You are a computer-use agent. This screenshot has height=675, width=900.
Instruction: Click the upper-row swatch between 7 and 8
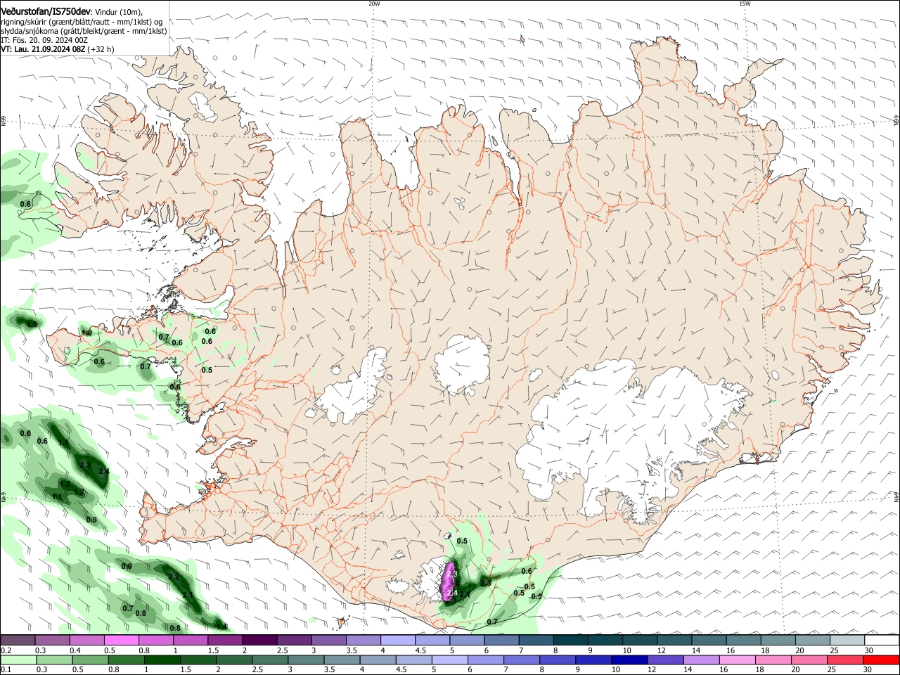[535, 641]
